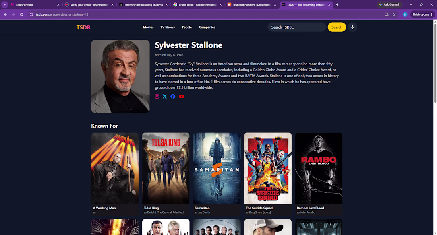This screenshot has width=437, height=235.
Task: Close the oracle cloud search tab
Action: coord(221,4)
